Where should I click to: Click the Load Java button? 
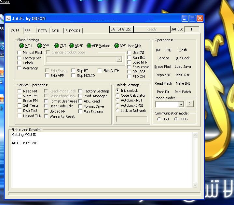tap(183, 66)
